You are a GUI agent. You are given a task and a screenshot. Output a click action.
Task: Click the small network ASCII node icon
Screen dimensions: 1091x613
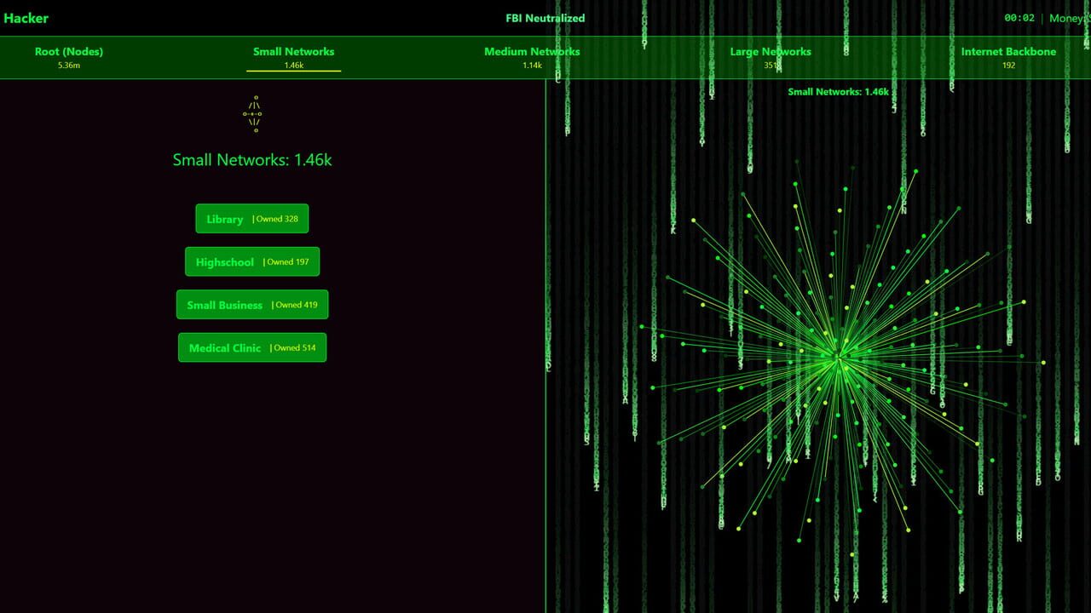tap(252, 114)
